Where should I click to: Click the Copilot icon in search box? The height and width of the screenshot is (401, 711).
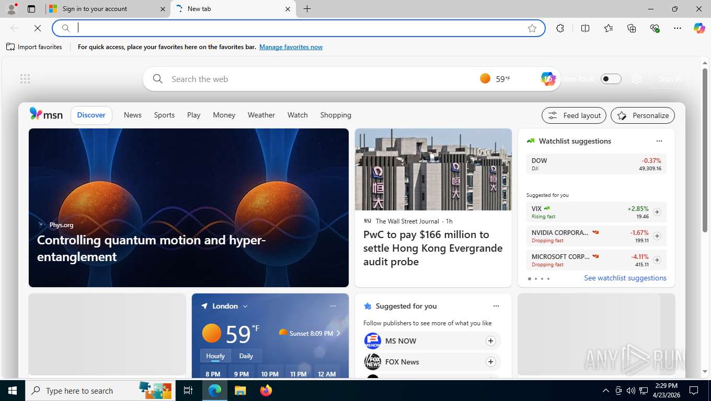547,79
